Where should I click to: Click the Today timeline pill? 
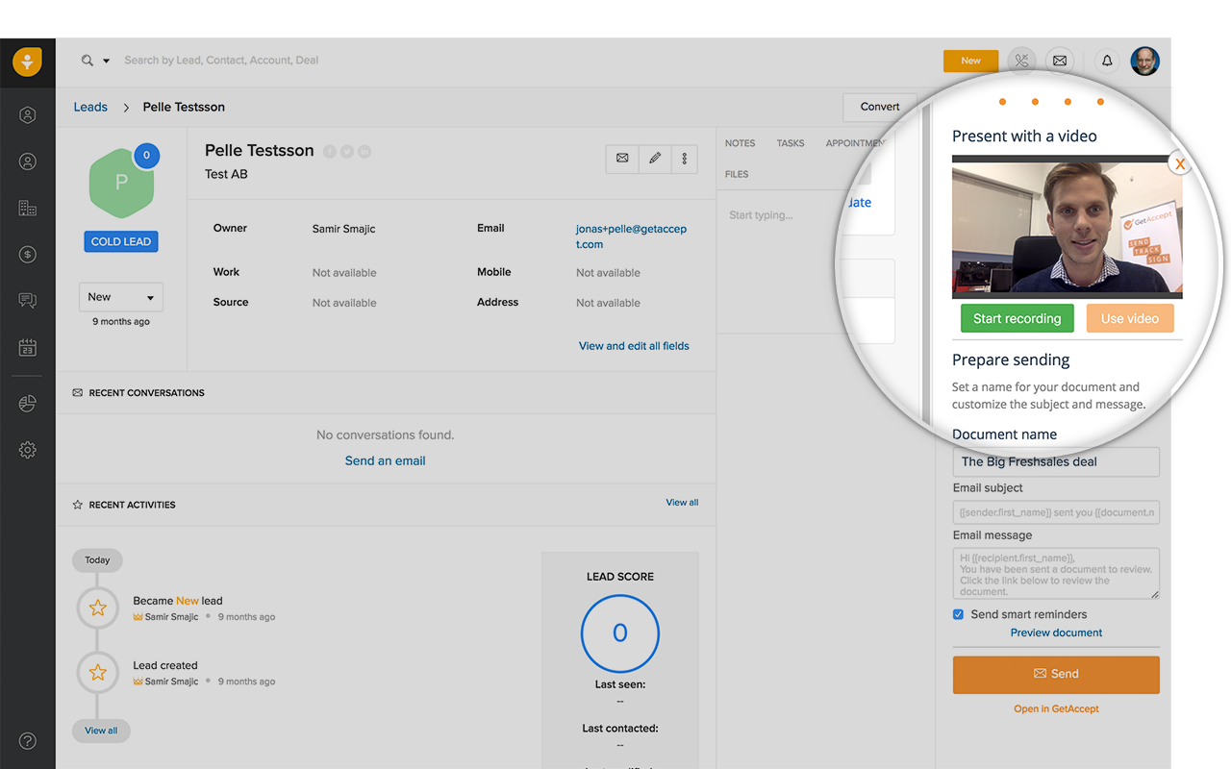click(97, 560)
